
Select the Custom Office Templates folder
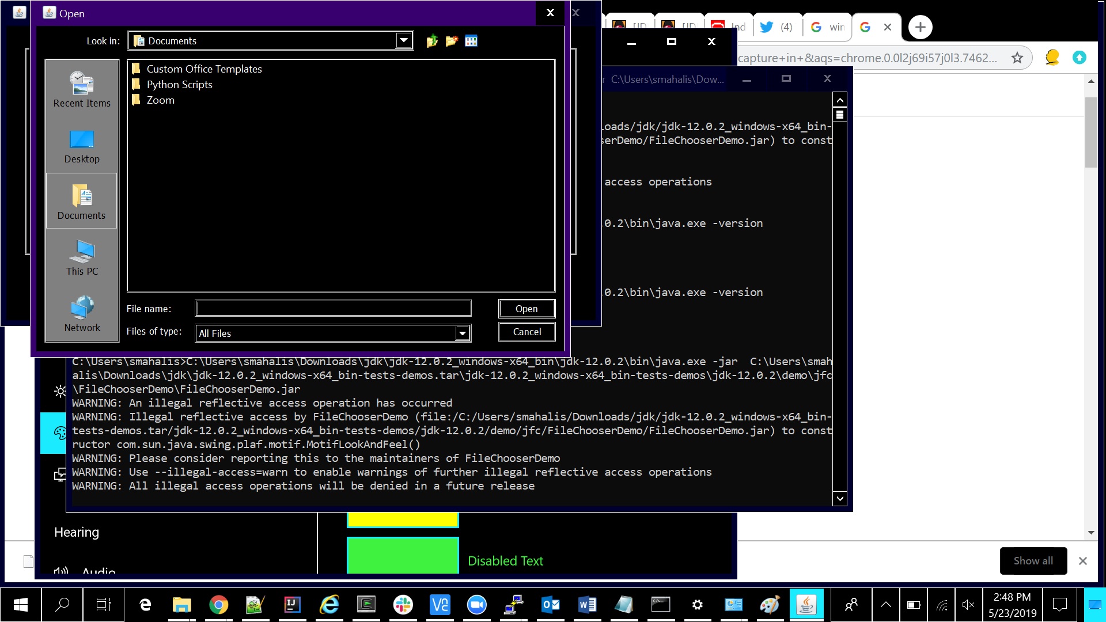(x=204, y=69)
